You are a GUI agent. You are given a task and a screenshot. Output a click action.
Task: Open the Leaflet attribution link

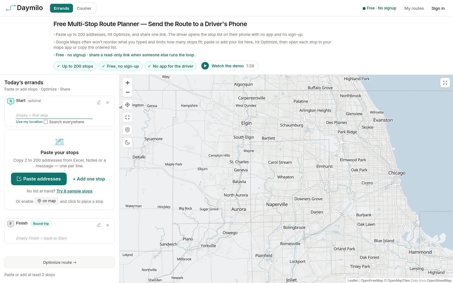coord(353,280)
